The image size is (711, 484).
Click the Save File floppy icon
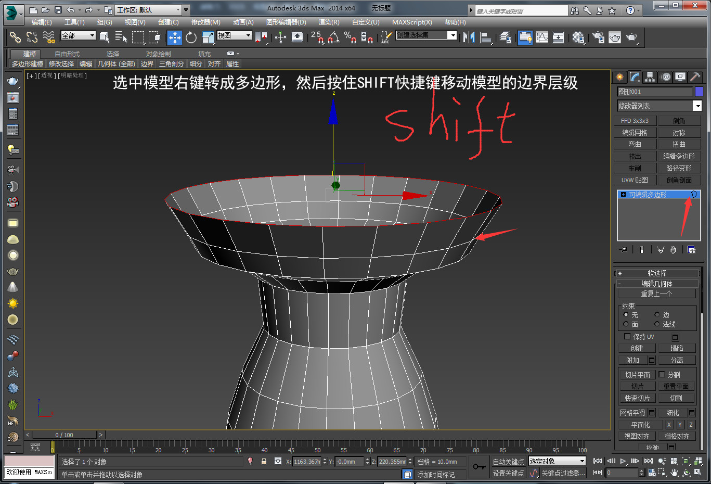pos(58,10)
